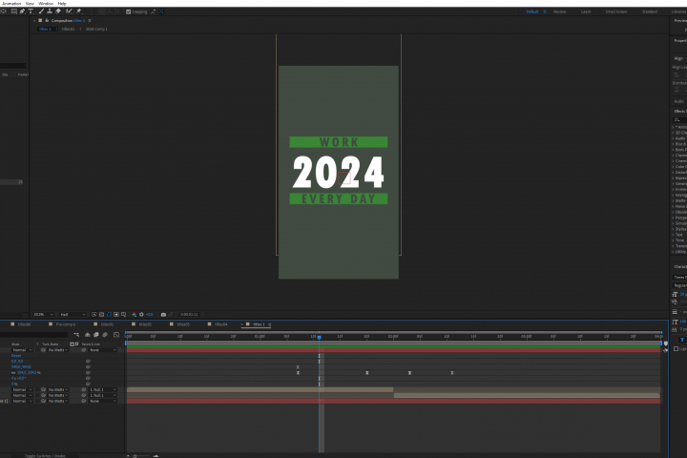This screenshot has height=458, width=687.
Task: Click the exposure value +0,0 in viewer
Action: tap(150, 314)
